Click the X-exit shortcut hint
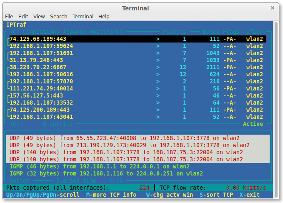The width and height of the screenshot is (283, 203). (x=249, y=195)
